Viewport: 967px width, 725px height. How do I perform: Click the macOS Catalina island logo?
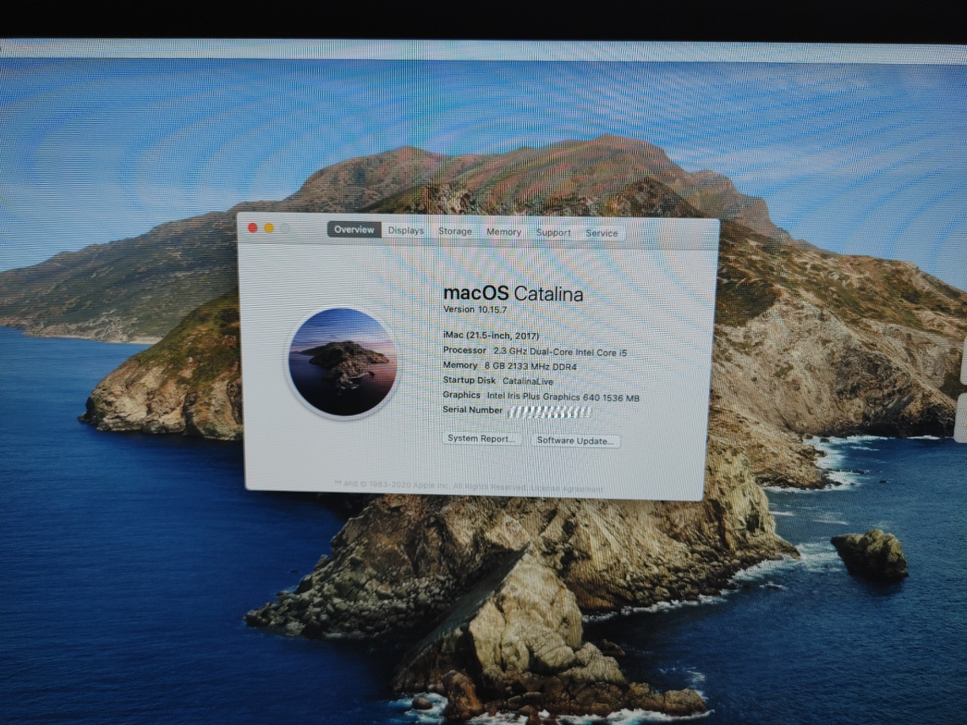[x=342, y=362]
